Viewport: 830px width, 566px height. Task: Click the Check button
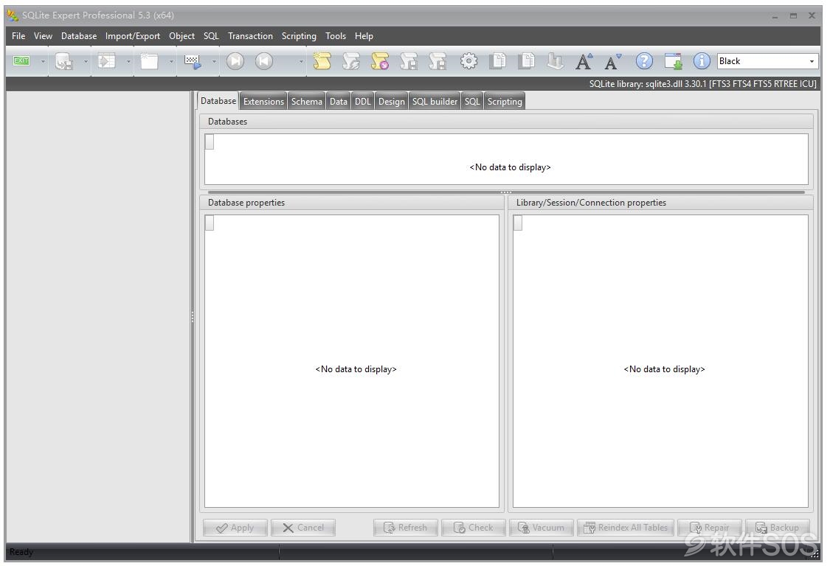[473, 528]
